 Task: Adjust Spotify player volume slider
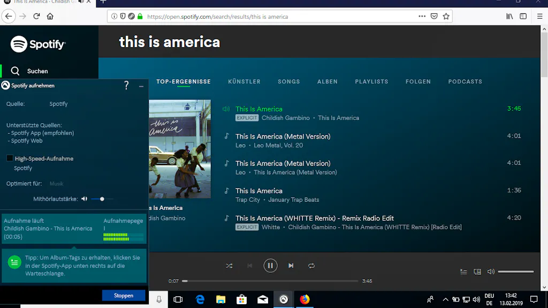click(x=516, y=272)
